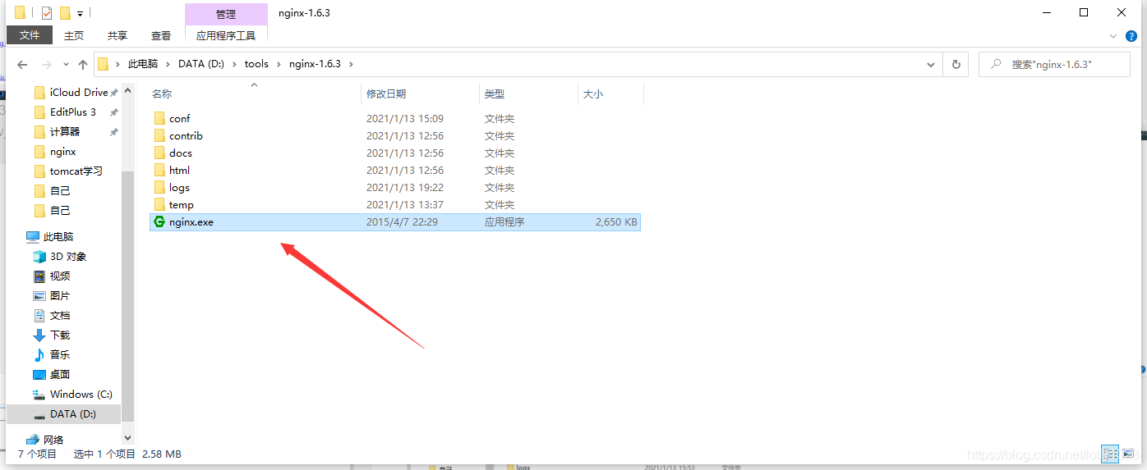
Task: Open tomcat学习 quick access folder
Action: [x=68, y=171]
